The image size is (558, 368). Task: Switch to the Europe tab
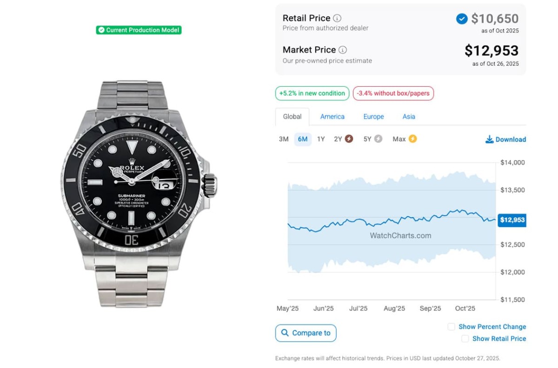pyautogui.click(x=373, y=116)
